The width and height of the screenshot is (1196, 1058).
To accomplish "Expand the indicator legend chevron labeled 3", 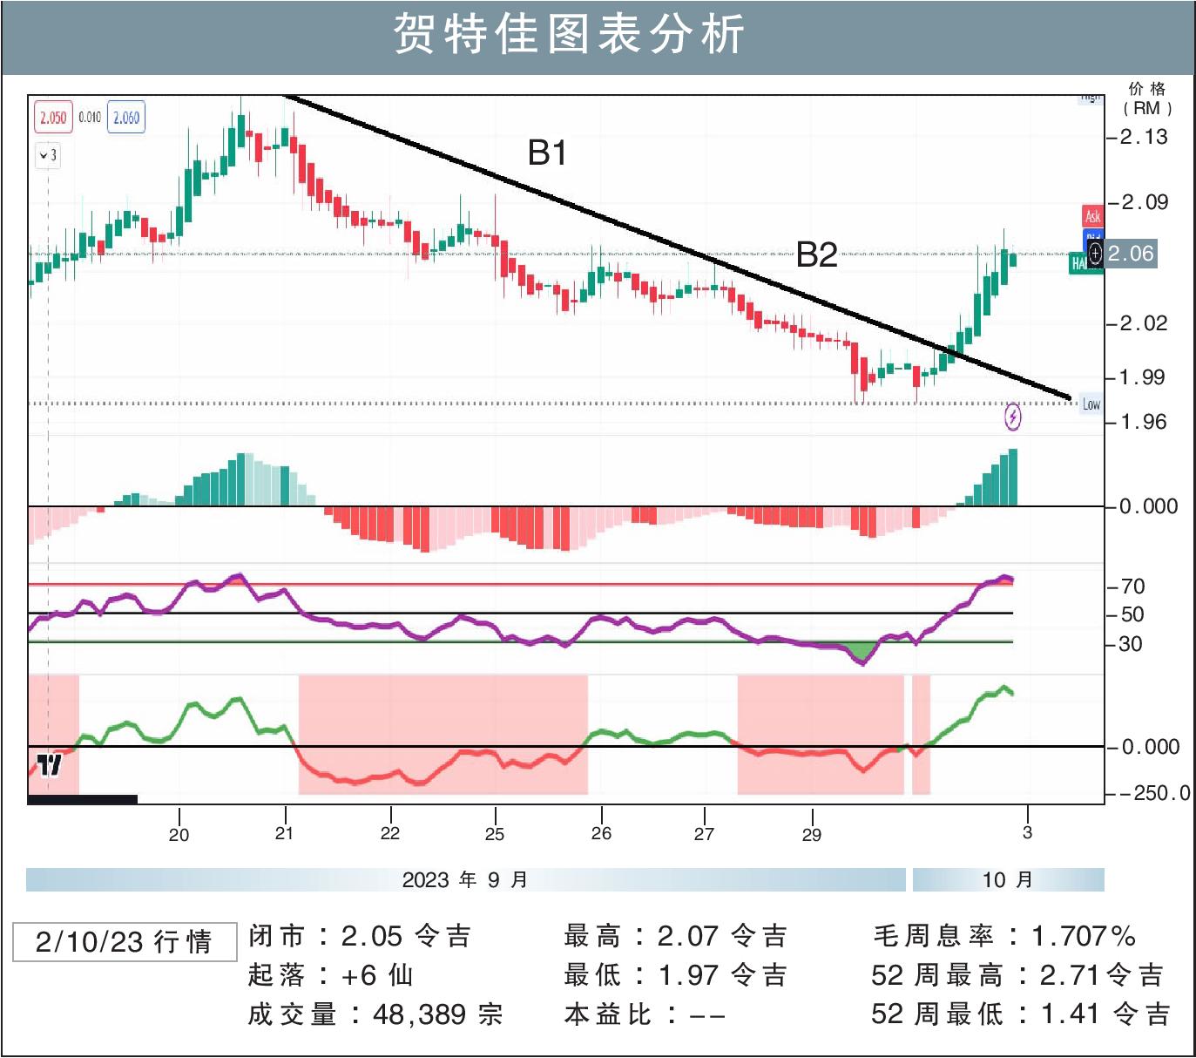I will [48, 155].
